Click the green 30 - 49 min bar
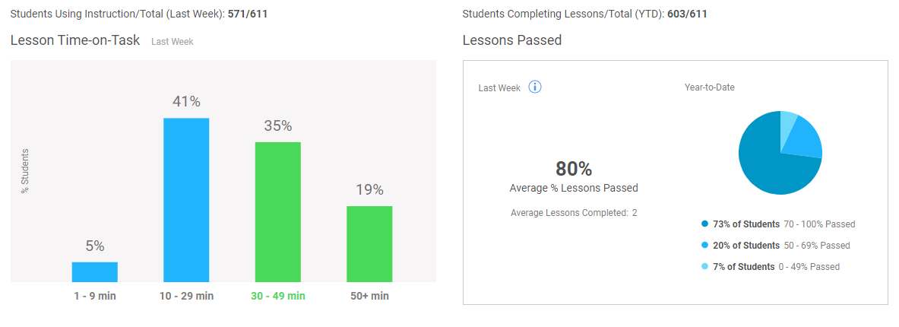This screenshot has height=327, width=899. click(278, 212)
